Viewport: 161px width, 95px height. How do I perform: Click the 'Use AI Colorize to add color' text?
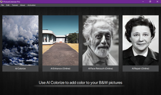click(80, 82)
